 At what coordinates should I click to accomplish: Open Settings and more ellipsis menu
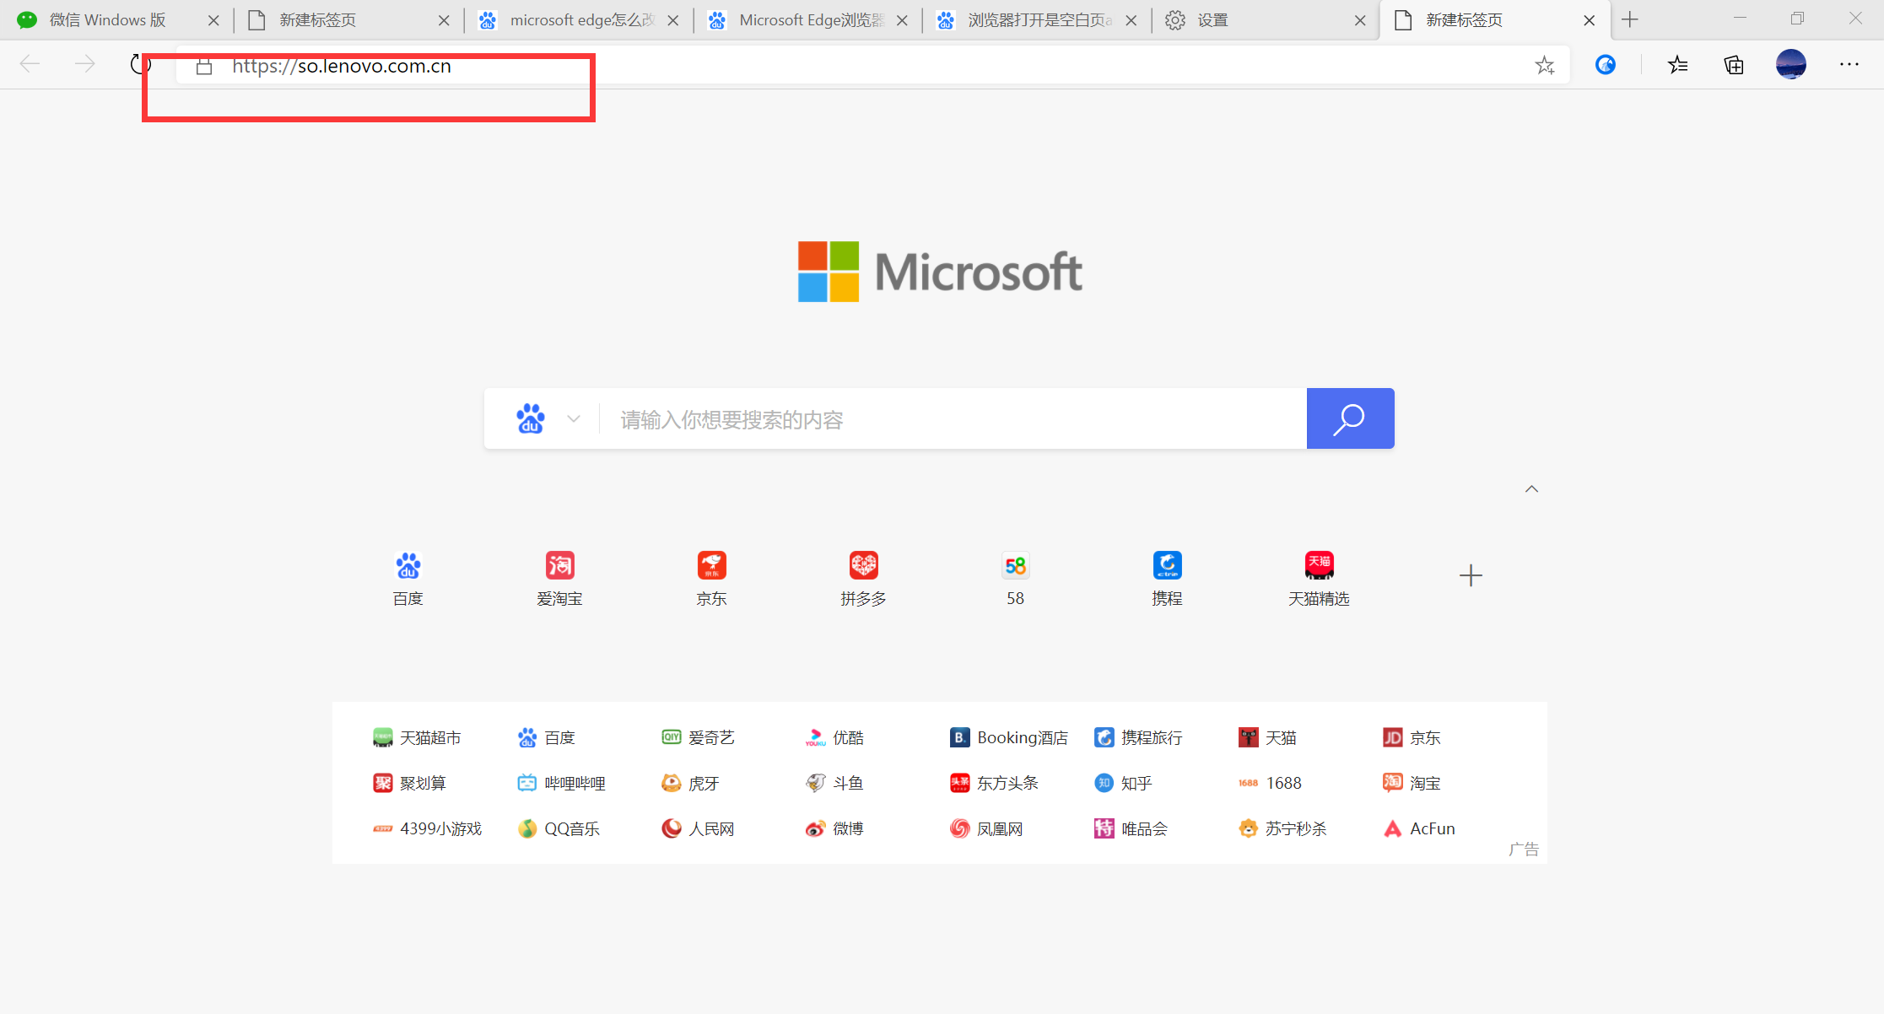click(x=1849, y=65)
